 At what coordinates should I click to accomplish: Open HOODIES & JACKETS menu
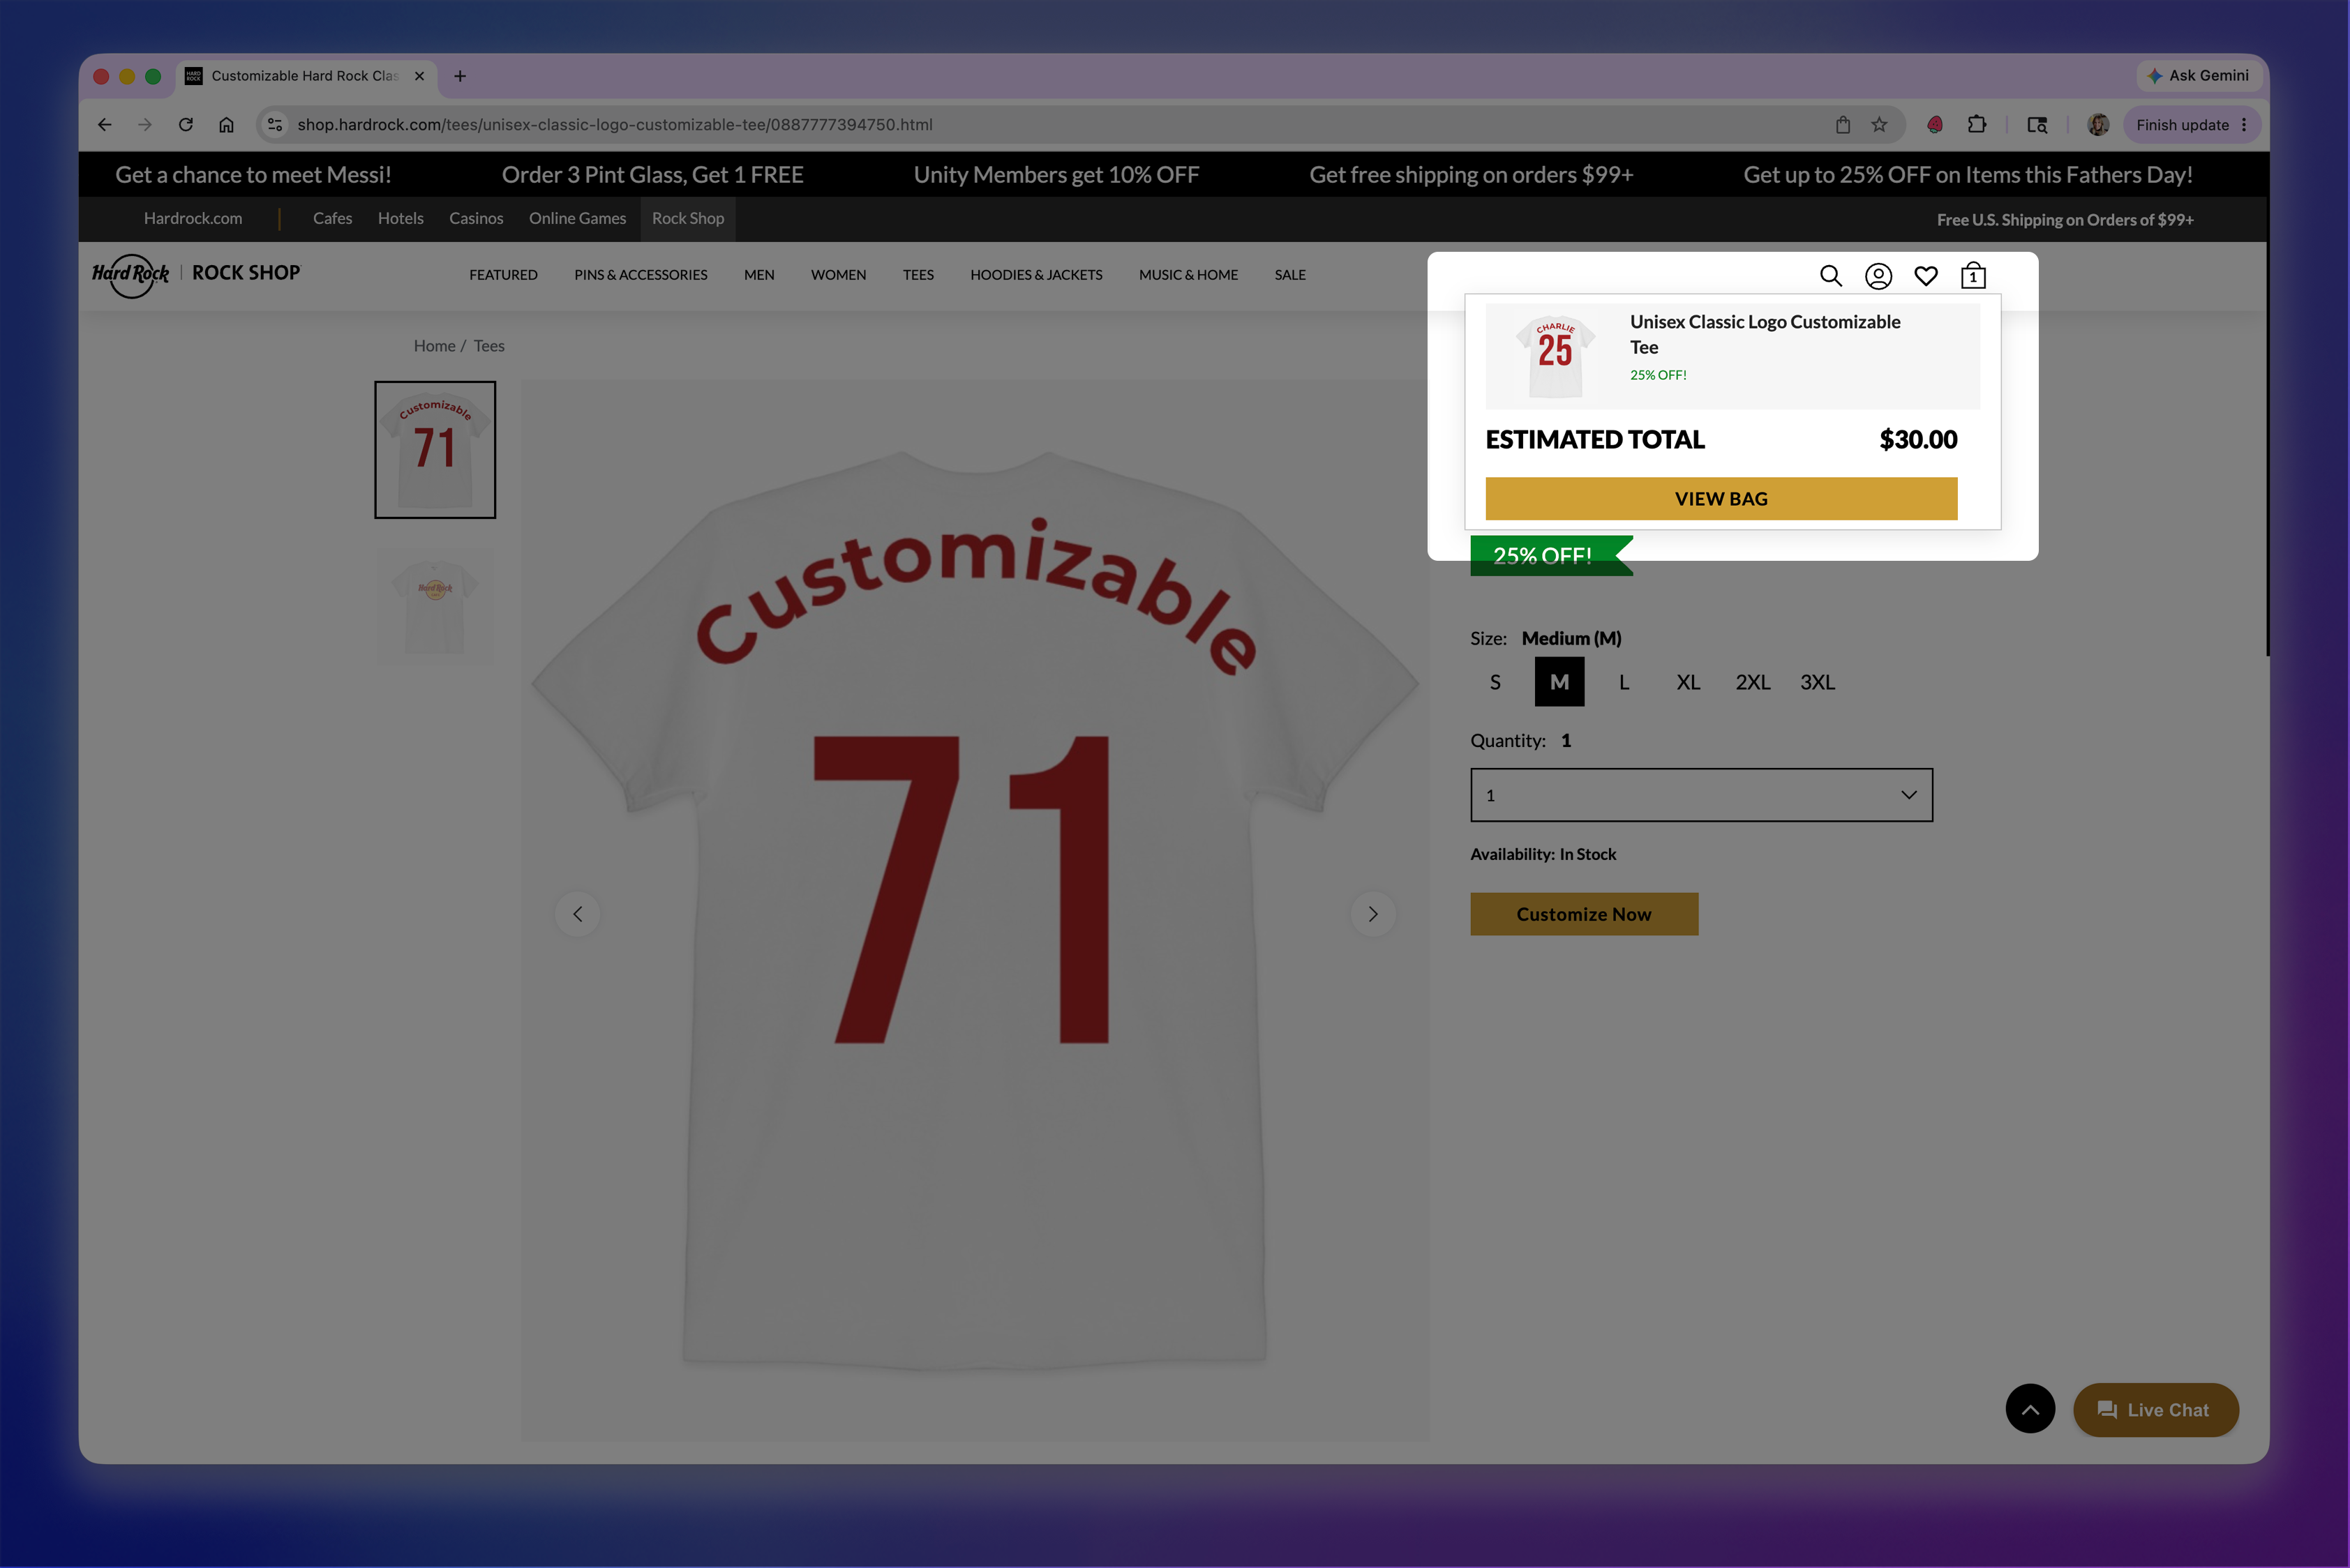(x=1035, y=275)
